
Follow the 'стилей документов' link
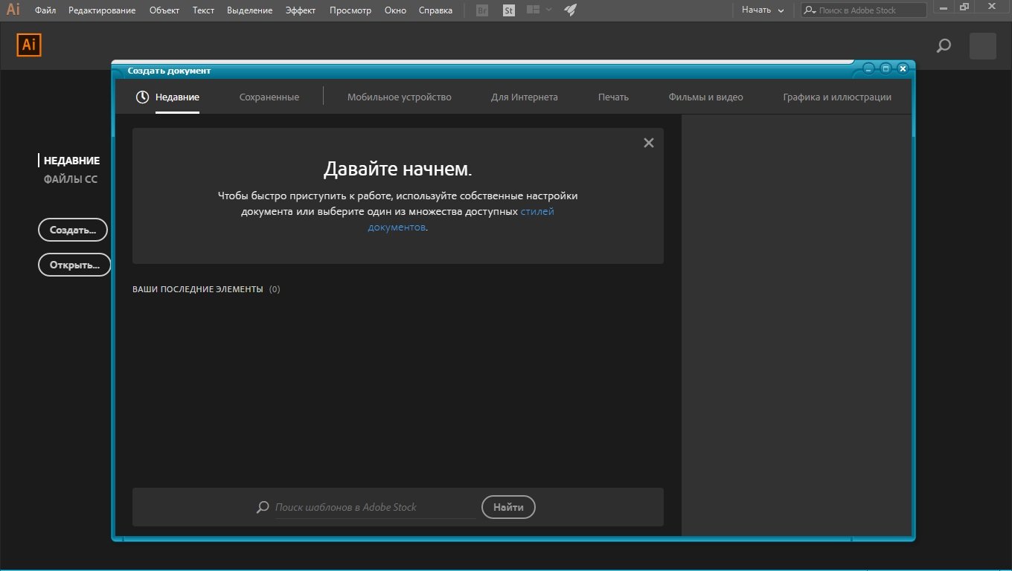click(x=537, y=212)
